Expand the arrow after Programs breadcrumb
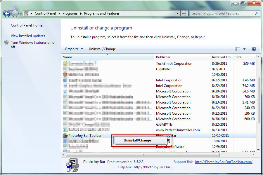 pyautogui.click(x=81, y=14)
